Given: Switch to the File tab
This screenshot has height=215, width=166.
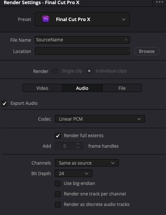Looking at the screenshot, I should coord(122,88).
